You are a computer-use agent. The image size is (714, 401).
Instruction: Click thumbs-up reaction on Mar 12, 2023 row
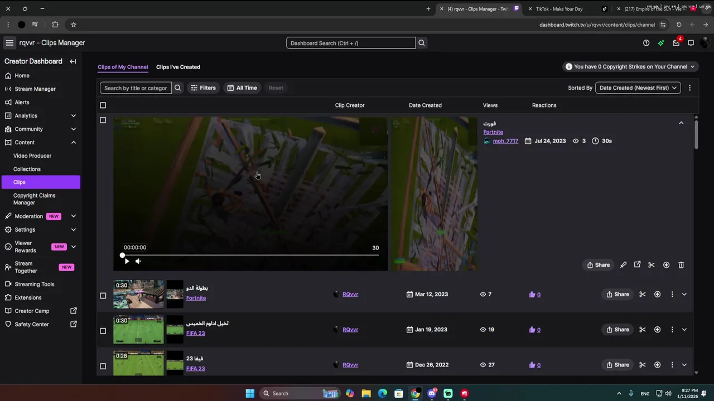click(532, 294)
